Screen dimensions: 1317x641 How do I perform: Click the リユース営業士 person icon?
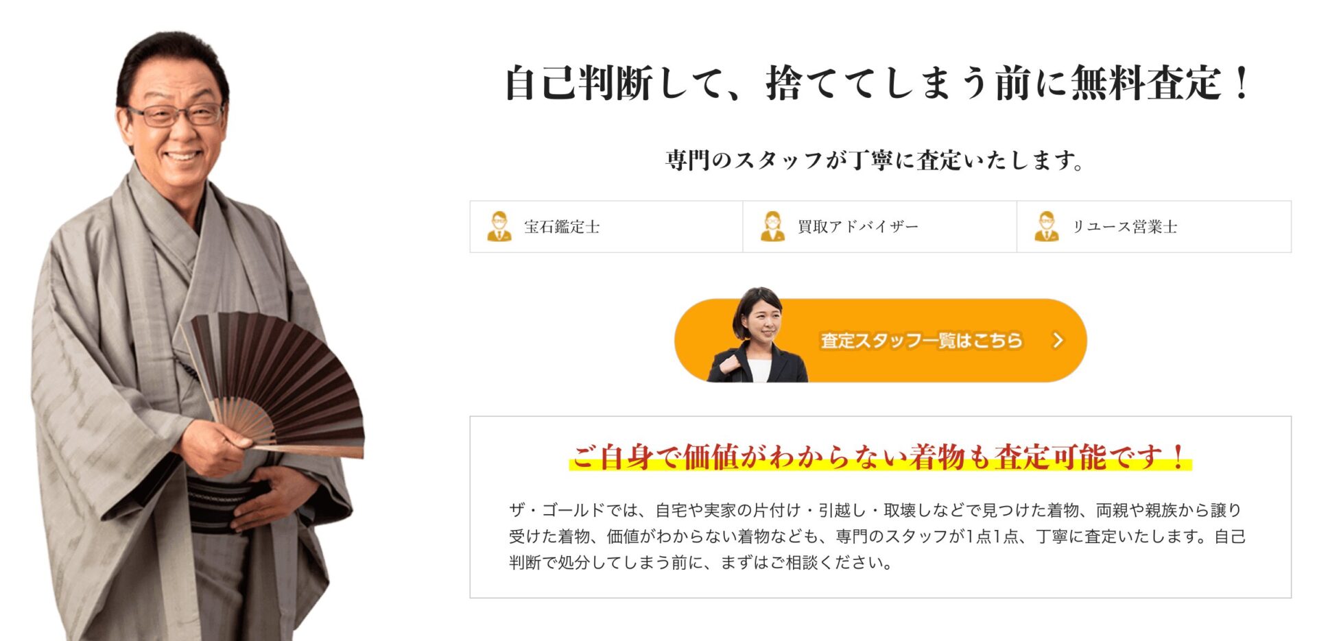click(x=1046, y=226)
